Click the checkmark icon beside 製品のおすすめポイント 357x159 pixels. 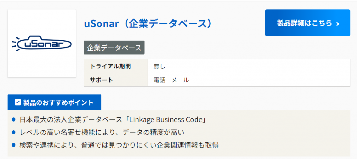pos(18,102)
